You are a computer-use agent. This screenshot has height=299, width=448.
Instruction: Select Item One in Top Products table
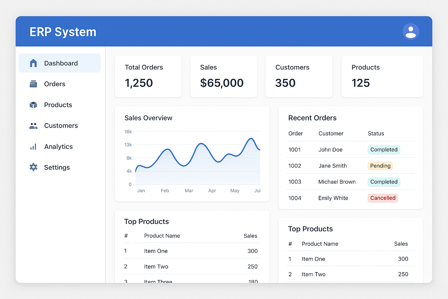coord(156,251)
